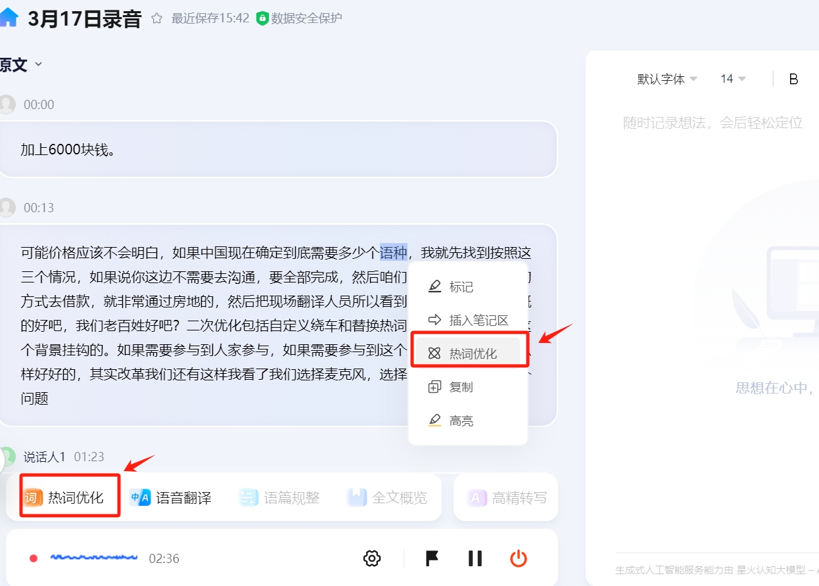Favorite the recording with the star icon
Image resolution: width=819 pixels, height=586 pixels.
click(156, 18)
